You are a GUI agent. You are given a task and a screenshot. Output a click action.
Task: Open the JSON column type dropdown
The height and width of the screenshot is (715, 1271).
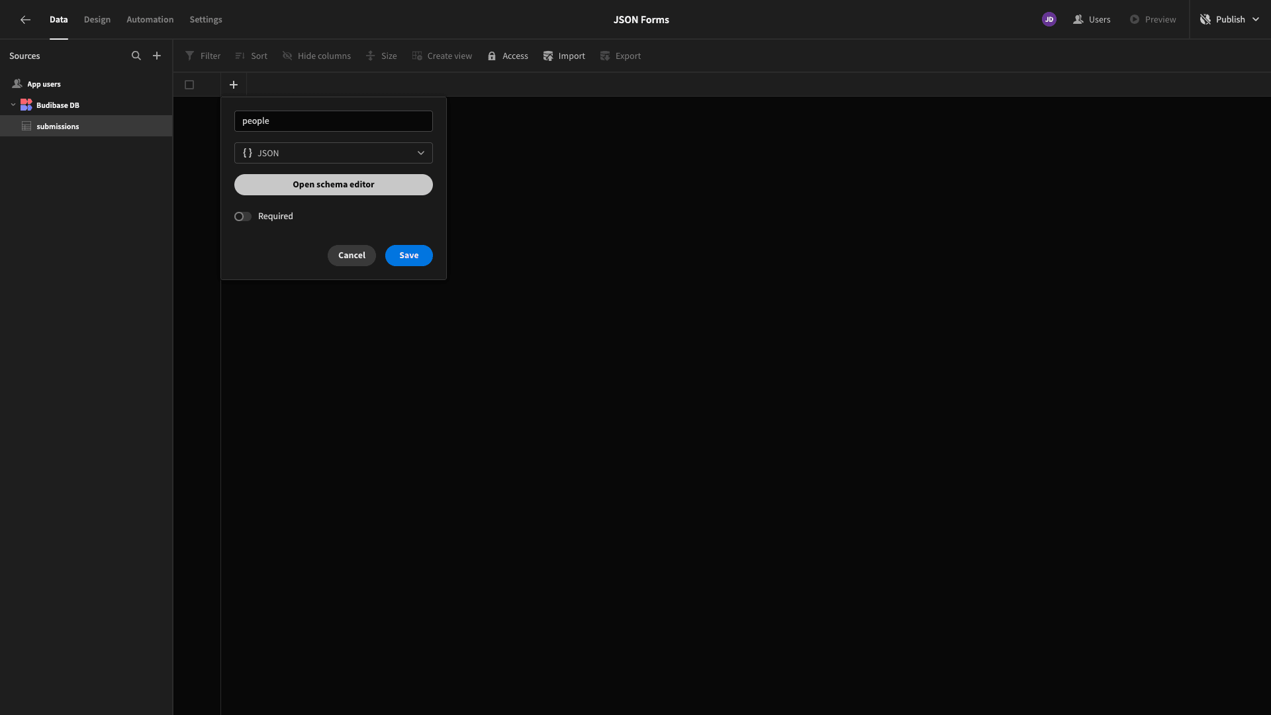click(334, 153)
